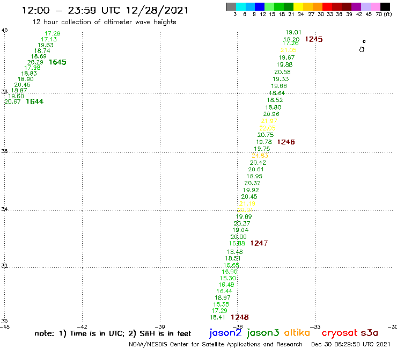Click the -42 longitude axis label

(x=82, y=327)
